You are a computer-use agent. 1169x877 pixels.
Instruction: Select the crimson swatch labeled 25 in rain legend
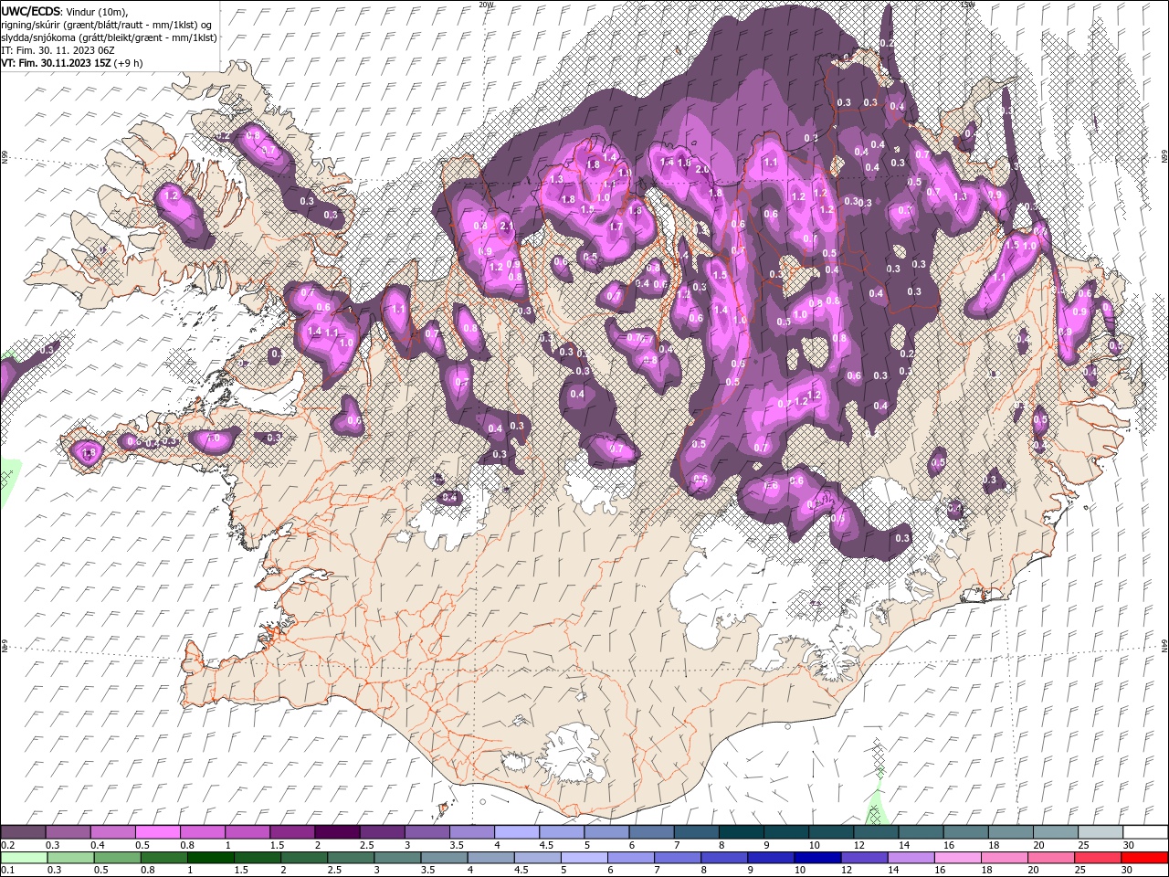pyautogui.click(x=1098, y=858)
